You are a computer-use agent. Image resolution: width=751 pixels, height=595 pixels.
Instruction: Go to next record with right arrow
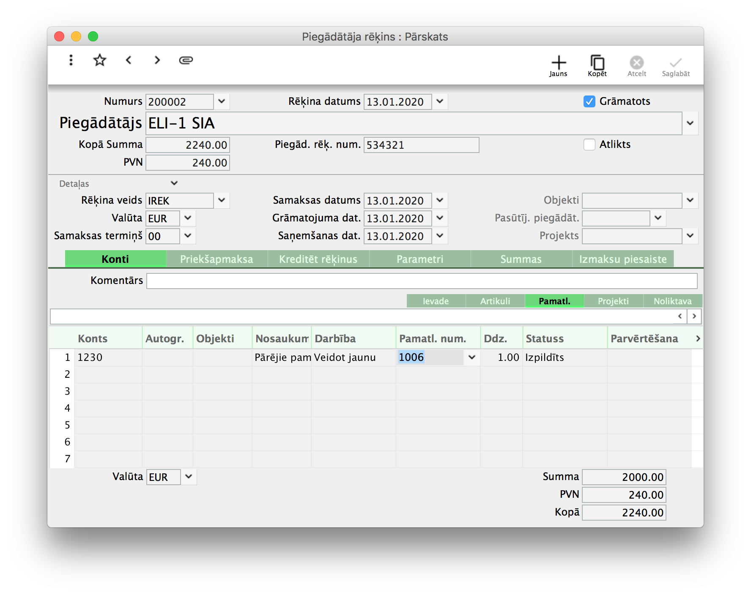point(157,60)
